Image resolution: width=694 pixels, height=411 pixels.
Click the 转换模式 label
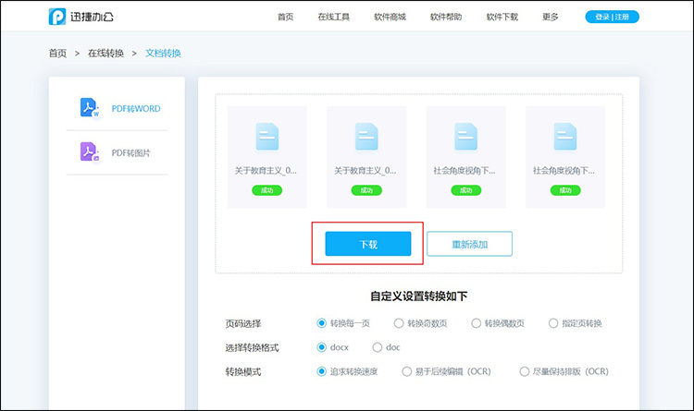[x=243, y=371]
